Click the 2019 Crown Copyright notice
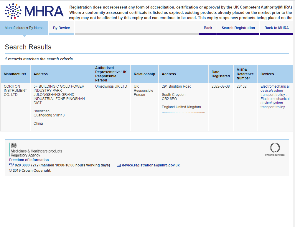Screen dimensions: 295x227 [30, 171]
